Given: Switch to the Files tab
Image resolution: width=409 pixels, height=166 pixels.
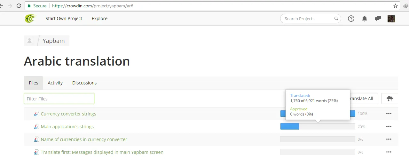Looking at the screenshot, I should click(34, 83).
